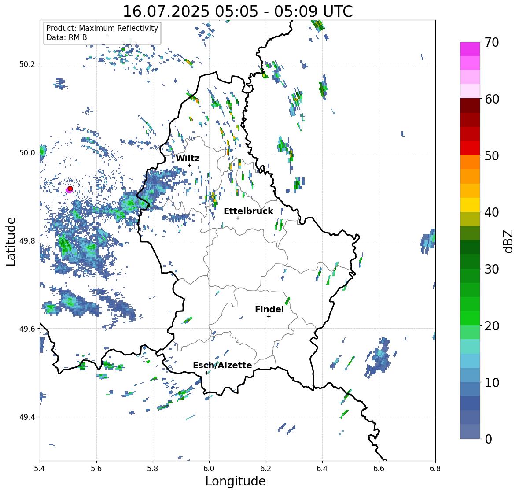This screenshot has height=492, width=519.
Task: Click the 50.2 latitude tick label
Action: (x=27, y=64)
